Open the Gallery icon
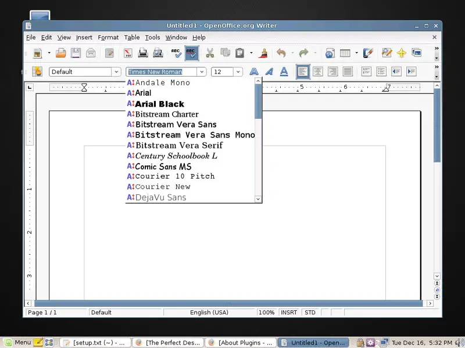 pyautogui.click(x=417, y=53)
